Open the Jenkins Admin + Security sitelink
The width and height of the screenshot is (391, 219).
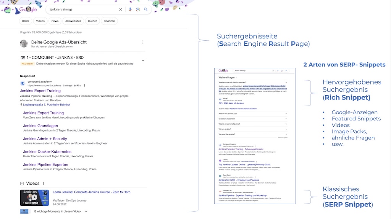(x=45, y=139)
